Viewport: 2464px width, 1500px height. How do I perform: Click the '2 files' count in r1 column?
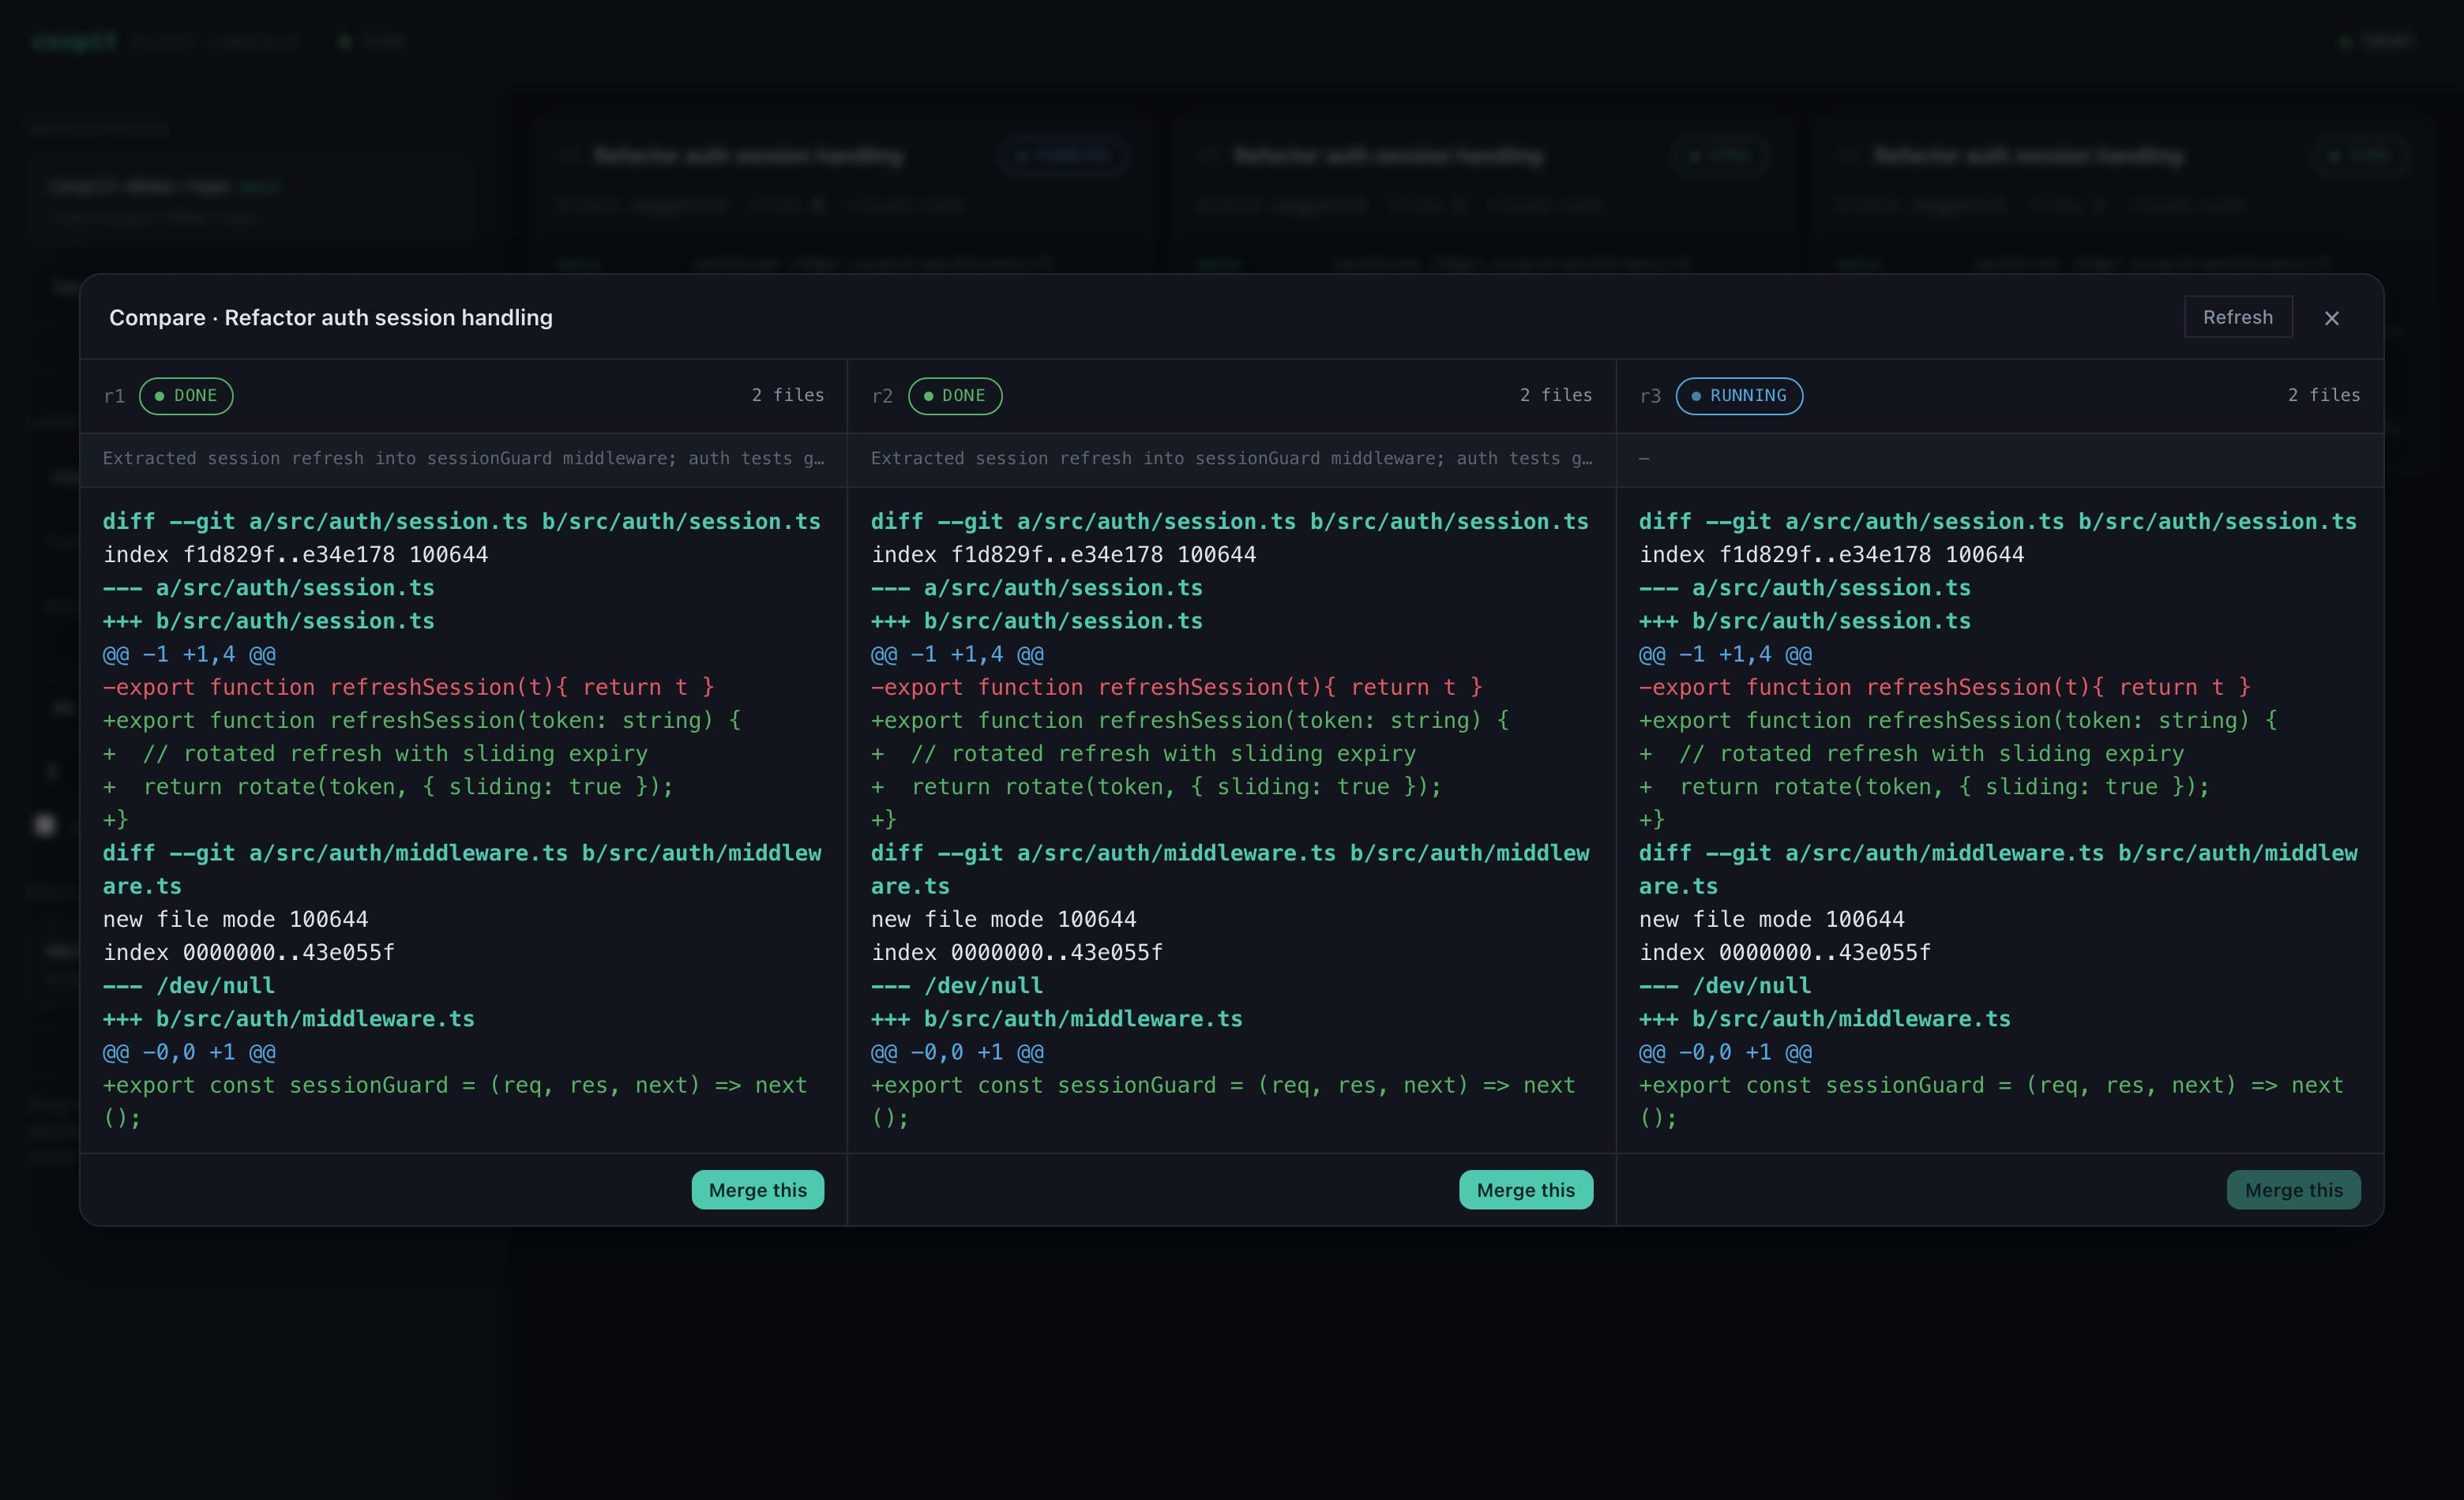788,396
